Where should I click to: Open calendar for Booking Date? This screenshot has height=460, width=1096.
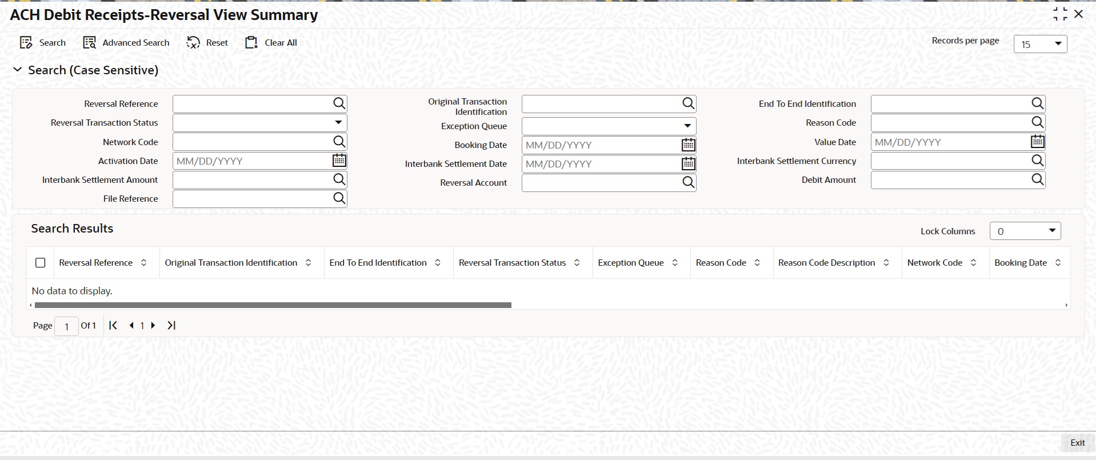coord(689,145)
